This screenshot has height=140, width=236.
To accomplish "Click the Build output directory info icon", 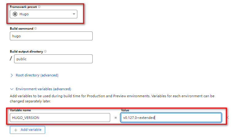I will click(45, 51).
